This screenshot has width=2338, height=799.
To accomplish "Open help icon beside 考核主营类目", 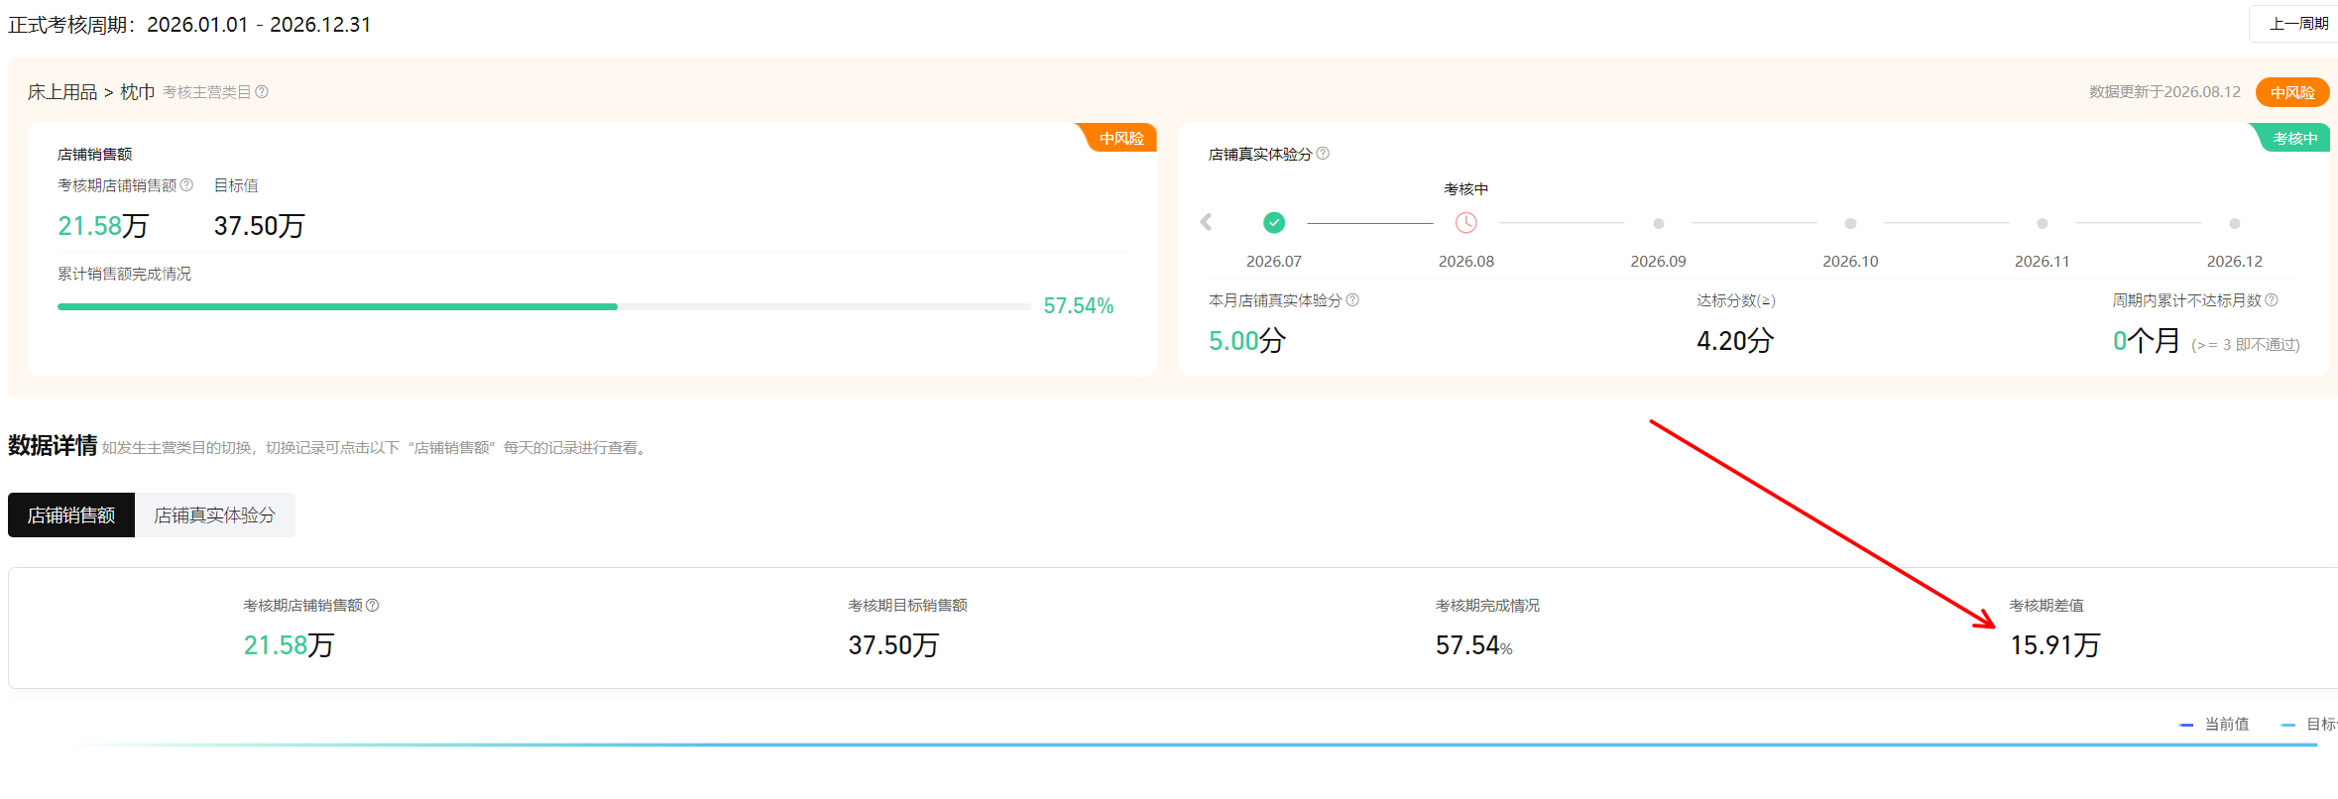I will 262,92.
